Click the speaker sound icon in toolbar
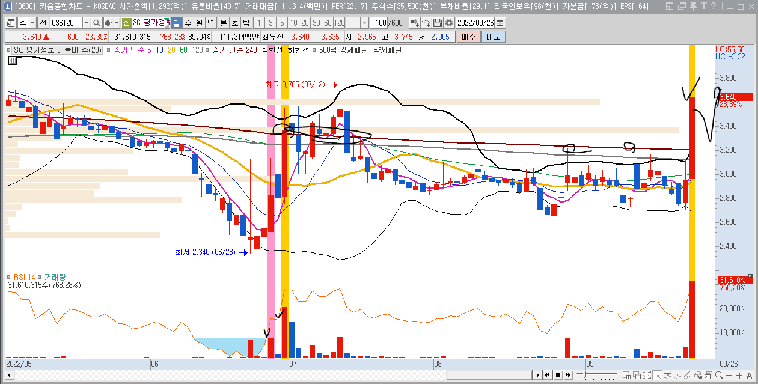 108,23
